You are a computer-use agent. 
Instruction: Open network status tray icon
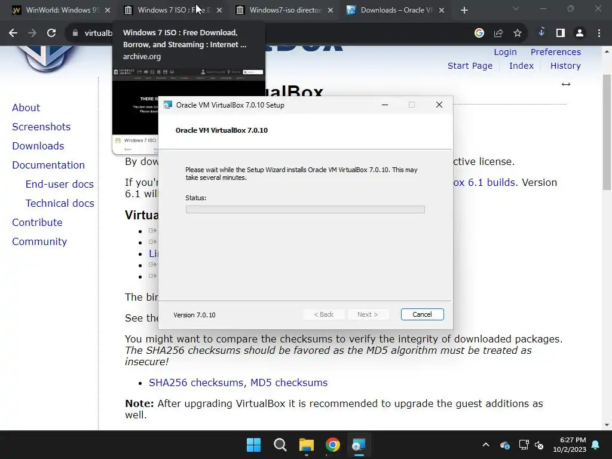[x=524, y=445]
